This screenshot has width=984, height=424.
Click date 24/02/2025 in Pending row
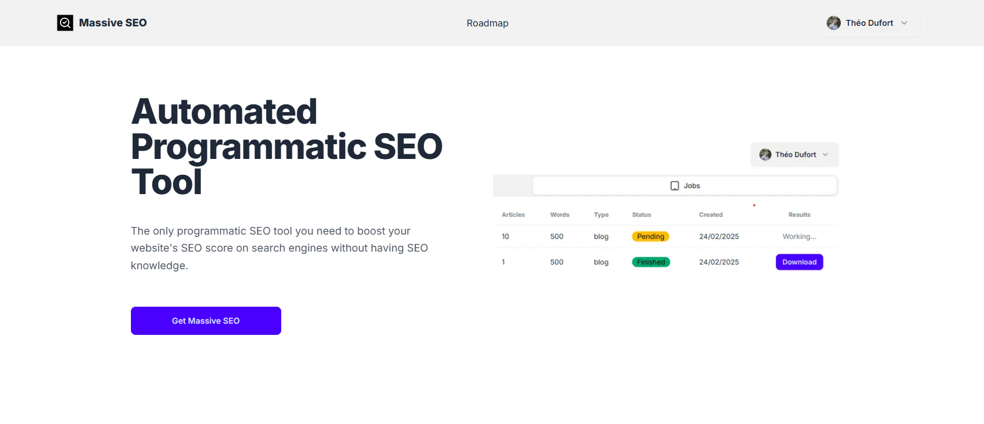719,236
